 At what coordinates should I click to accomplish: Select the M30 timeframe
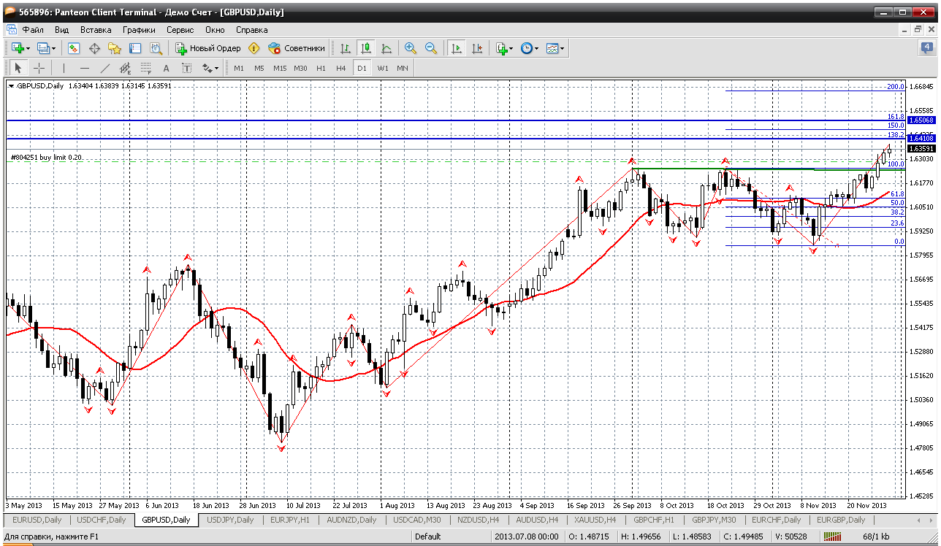point(300,68)
